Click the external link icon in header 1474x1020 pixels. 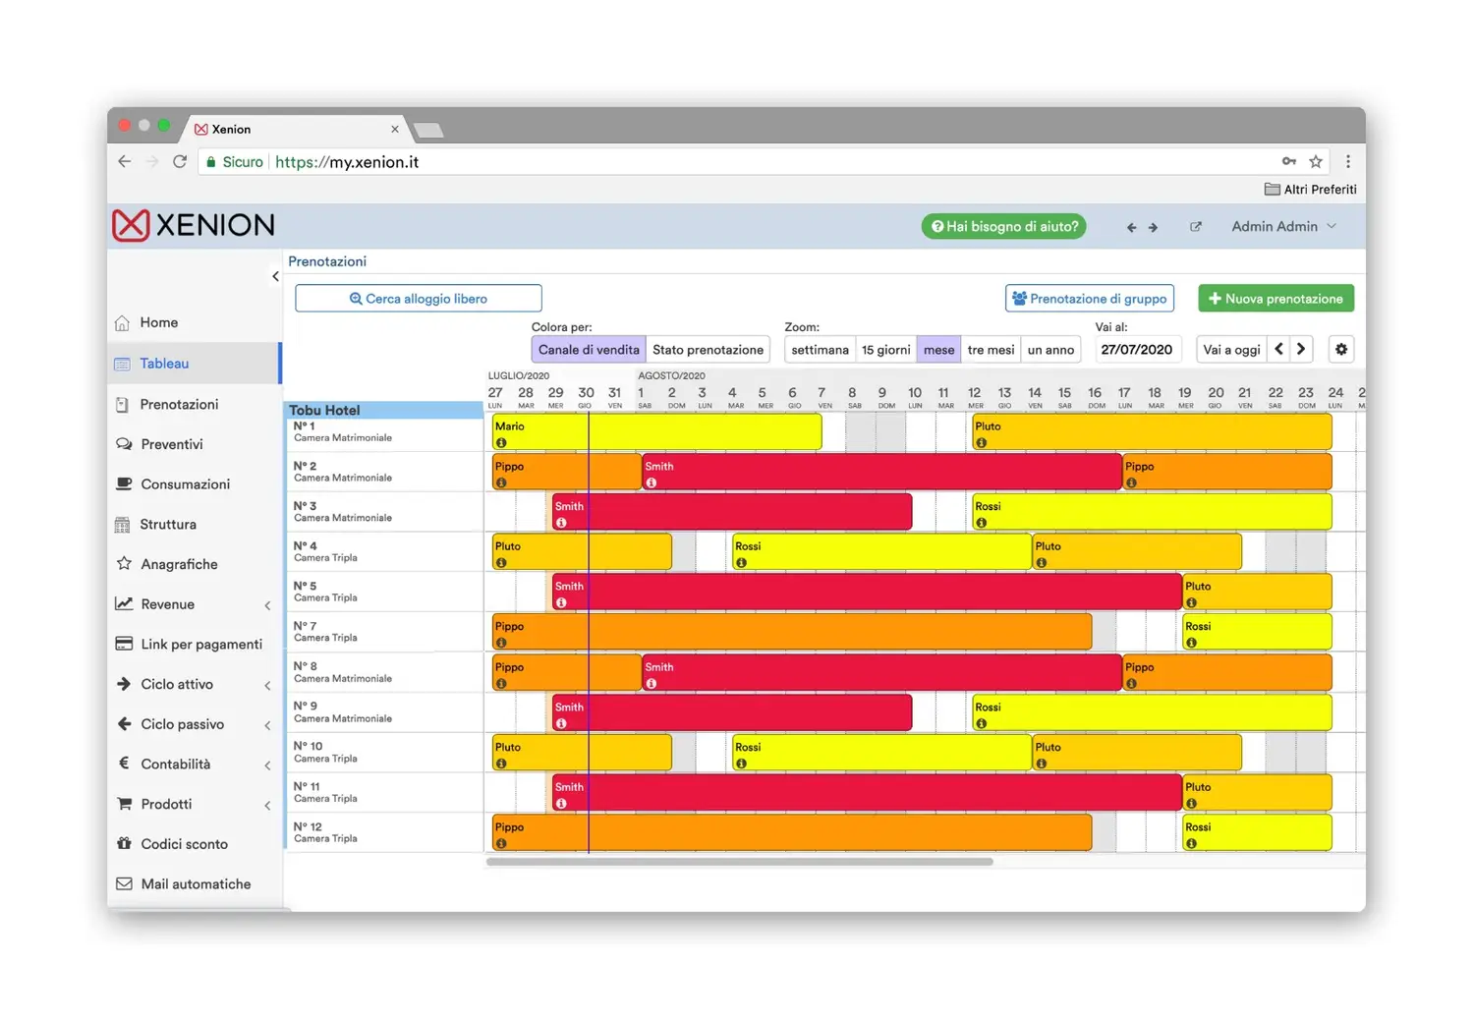(x=1195, y=227)
